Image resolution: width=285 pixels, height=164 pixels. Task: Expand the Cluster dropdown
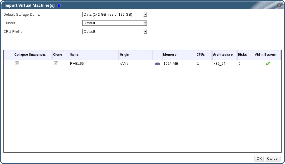(x=115, y=23)
